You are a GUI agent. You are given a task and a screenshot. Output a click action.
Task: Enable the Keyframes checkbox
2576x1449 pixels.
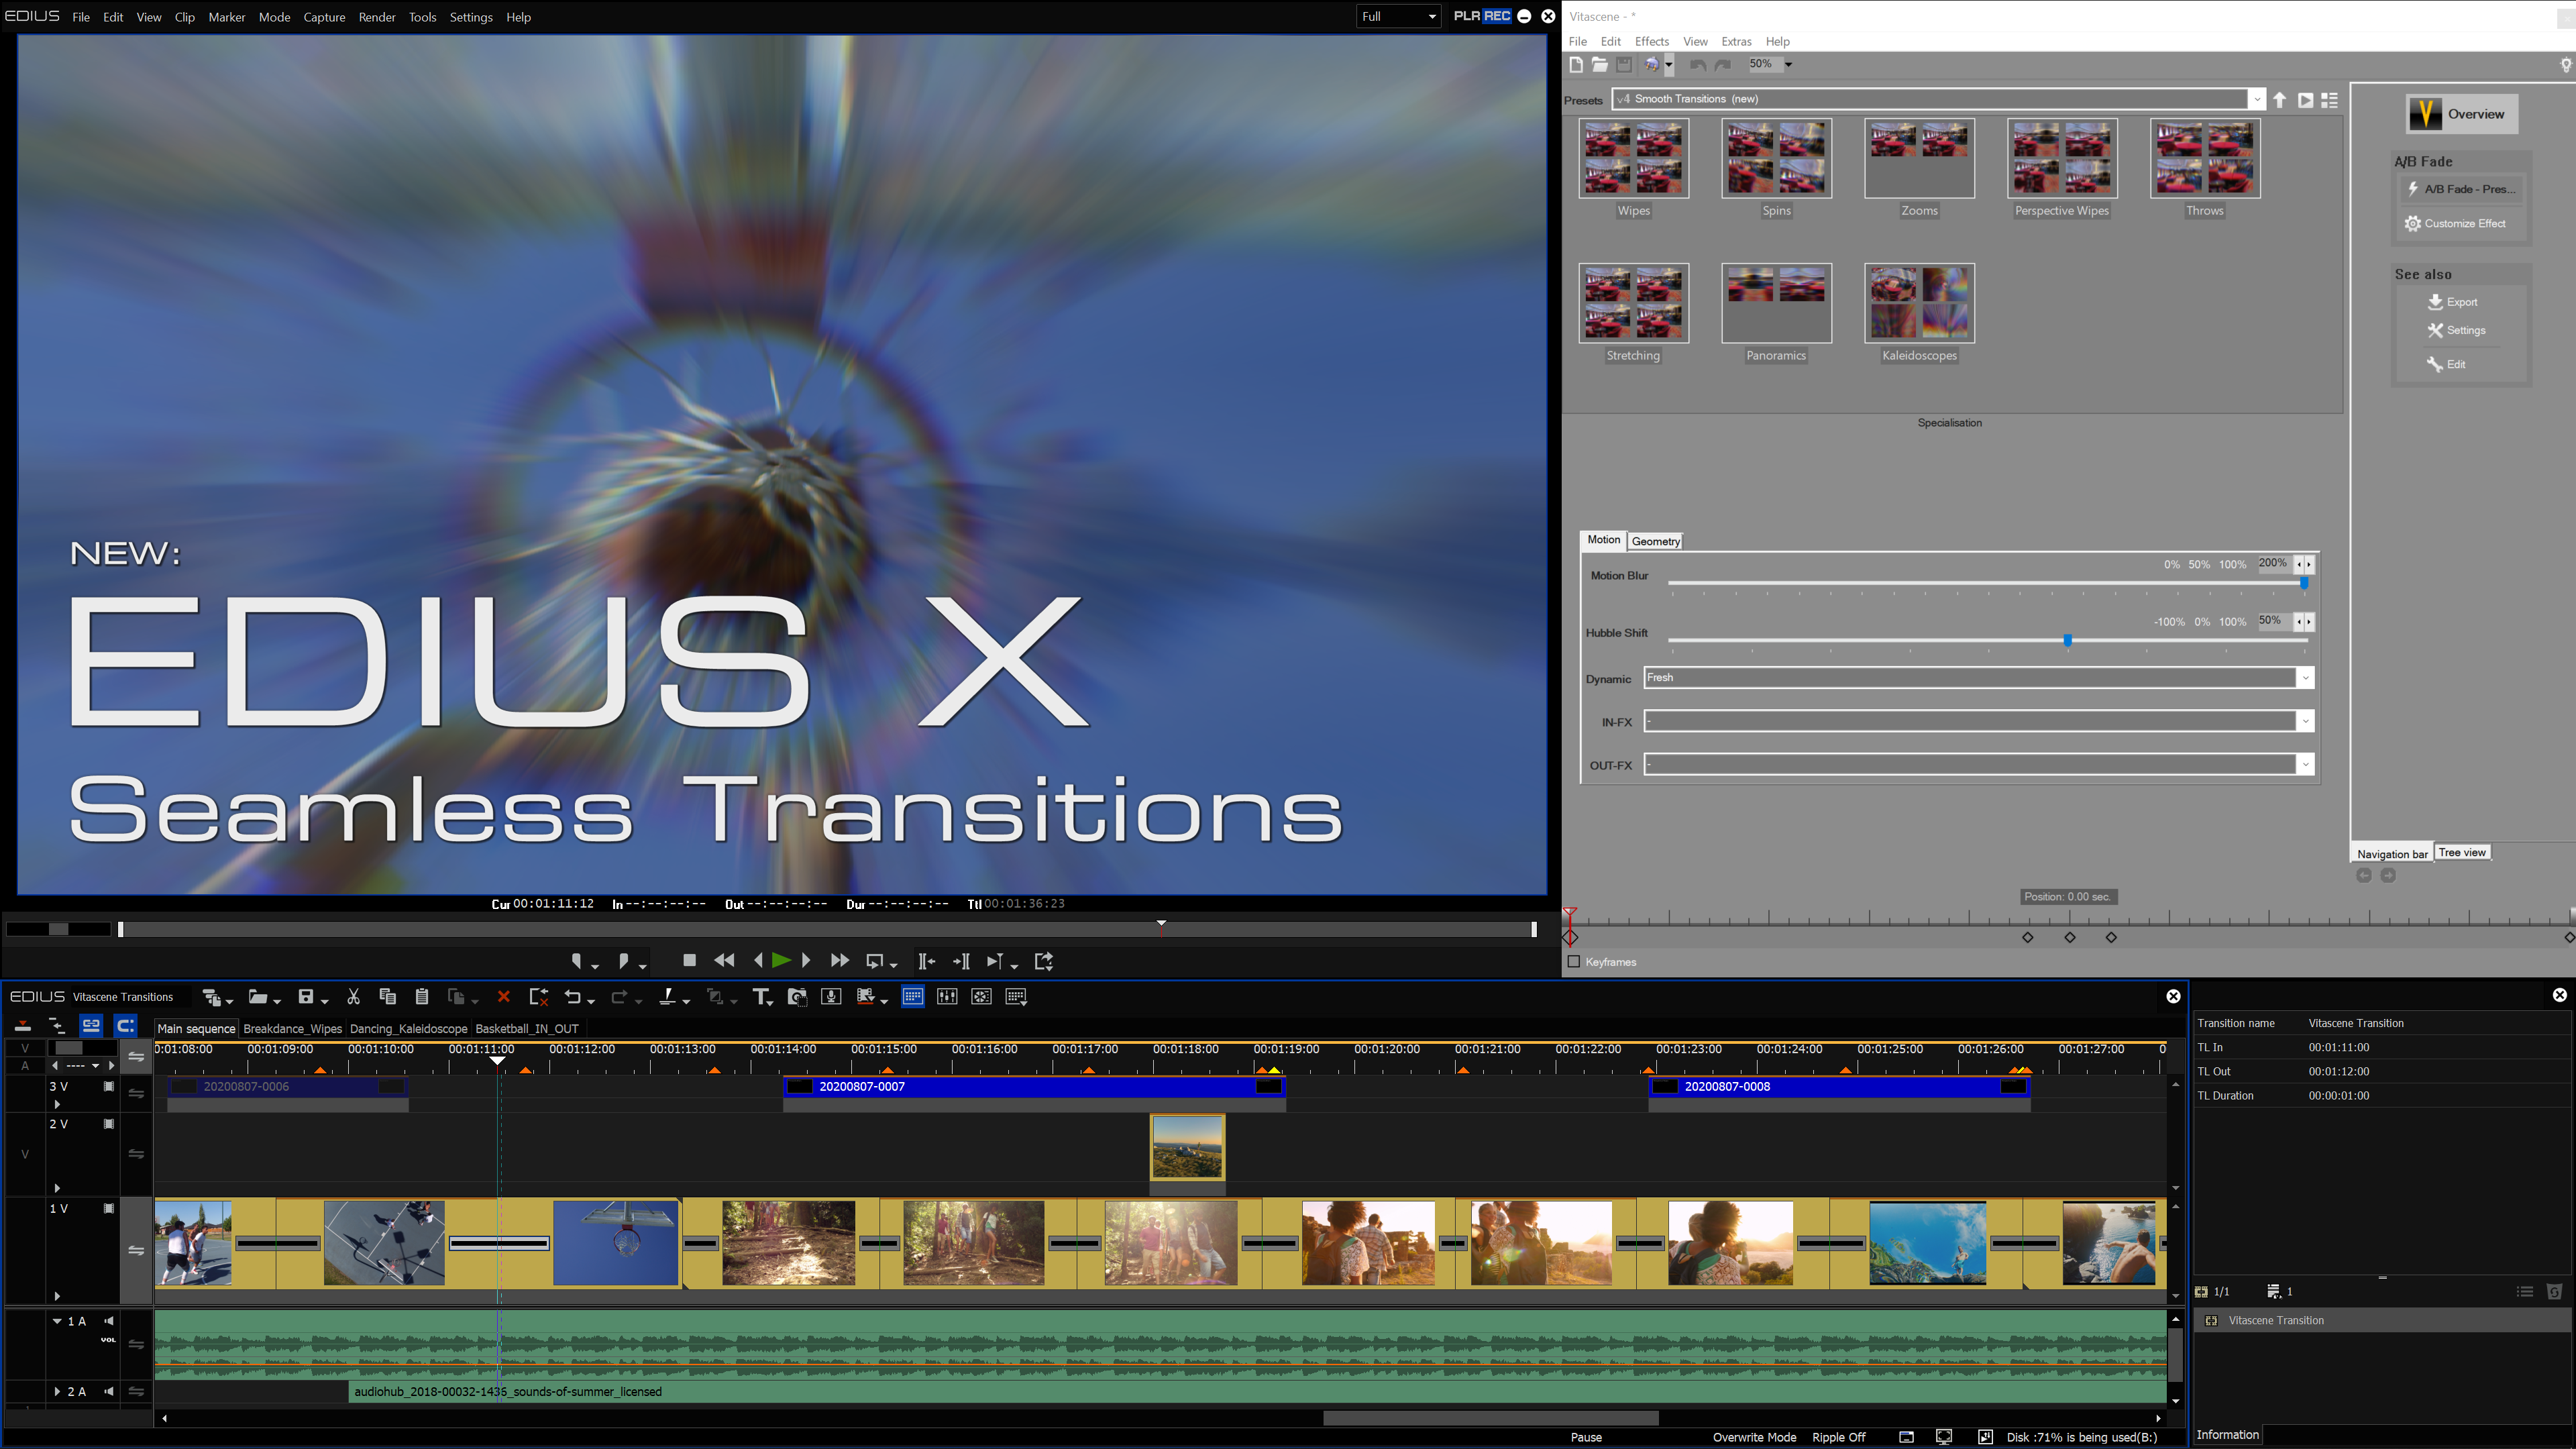click(1574, 962)
